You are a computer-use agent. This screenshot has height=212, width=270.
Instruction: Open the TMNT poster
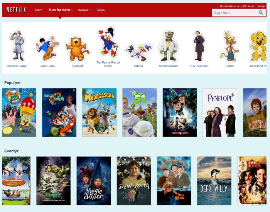pos(53,181)
